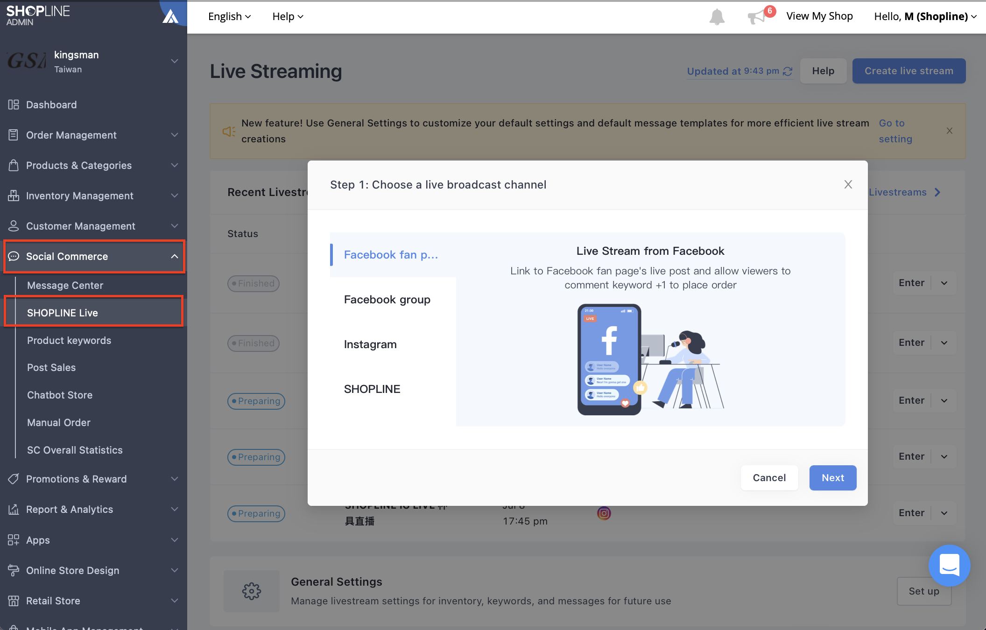Select the Instagram channel option
The height and width of the screenshot is (630, 986).
click(x=393, y=344)
